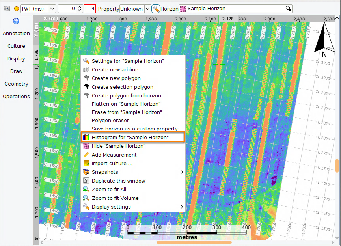
Task: Click the red-outlined increment field
Action: click(x=90, y=9)
